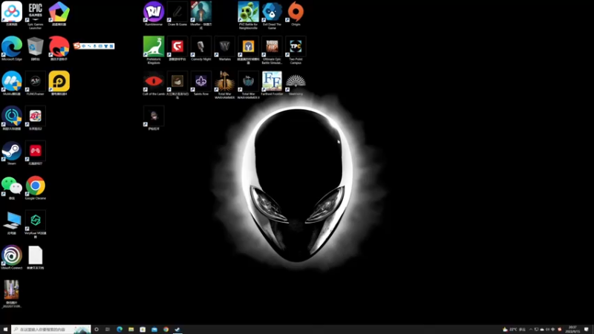
Task: Select the Draw & Guess game shortcut
Action: click(x=177, y=13)
